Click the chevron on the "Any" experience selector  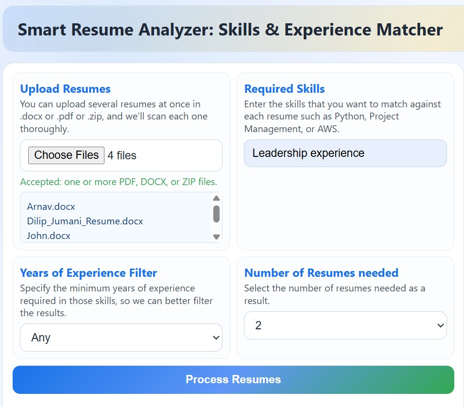coord(216,337)
